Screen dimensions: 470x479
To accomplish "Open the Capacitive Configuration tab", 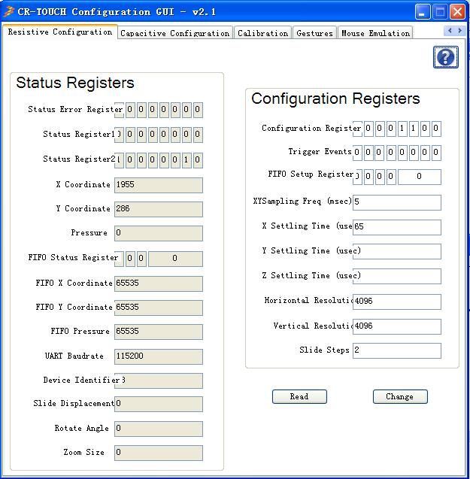I will (174, 33).
